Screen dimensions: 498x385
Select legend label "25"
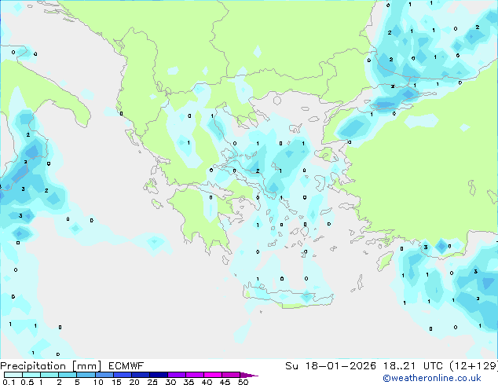(152, 382)
